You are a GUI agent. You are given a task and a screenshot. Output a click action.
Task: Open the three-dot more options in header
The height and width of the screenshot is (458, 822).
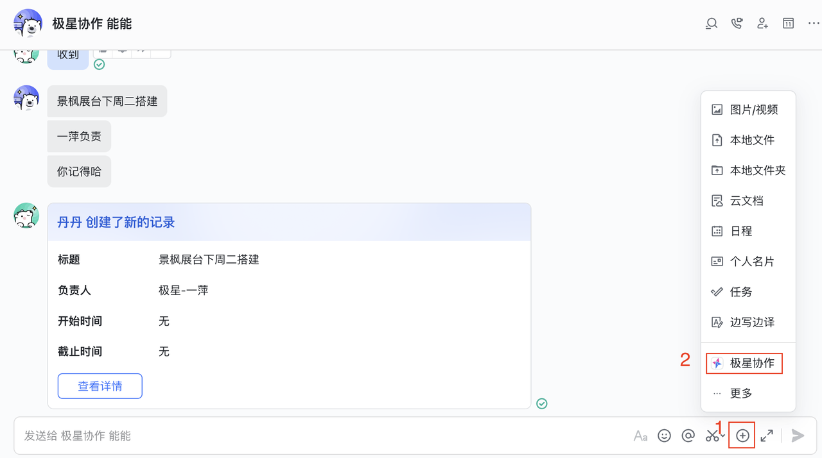[x=814, y=24]
